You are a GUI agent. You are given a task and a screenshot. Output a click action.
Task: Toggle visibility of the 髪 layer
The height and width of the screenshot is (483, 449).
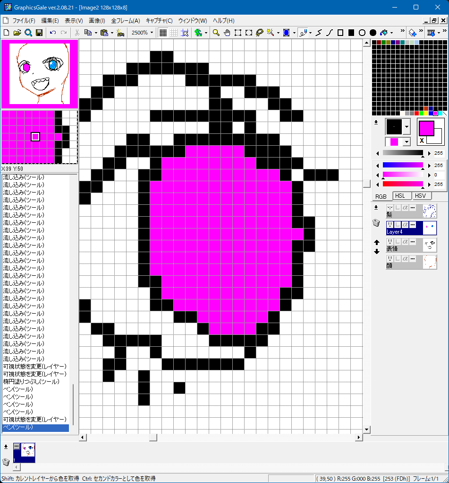[x=390, y=208]
